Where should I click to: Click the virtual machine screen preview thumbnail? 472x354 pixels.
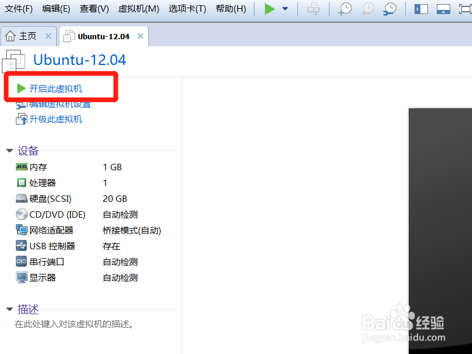pyautogui.click(x=440, y=231)
